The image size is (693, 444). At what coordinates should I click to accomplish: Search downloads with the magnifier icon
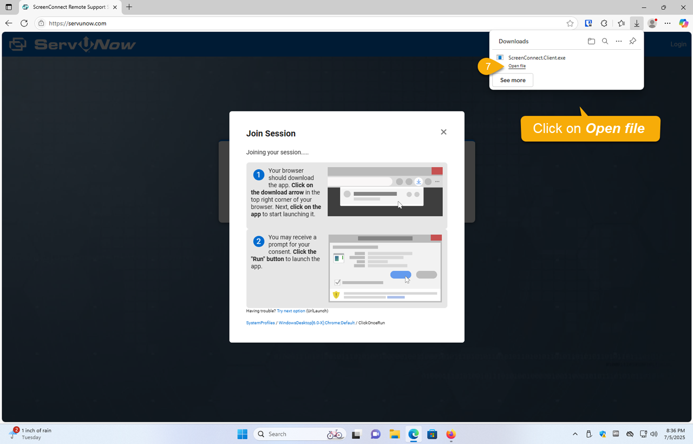click(x=605, y=41)
